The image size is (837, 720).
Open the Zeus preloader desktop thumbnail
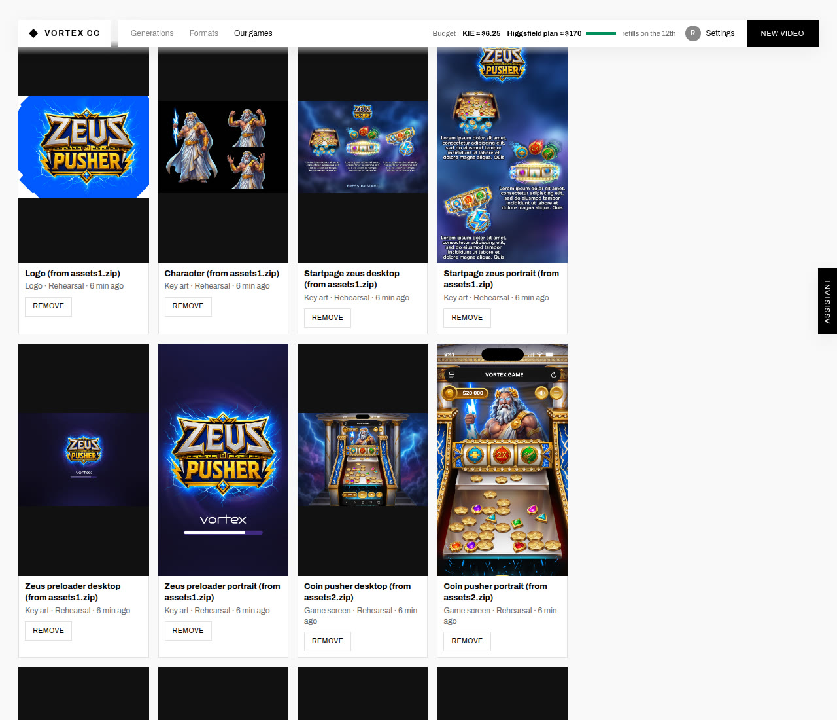pos(84,459)
